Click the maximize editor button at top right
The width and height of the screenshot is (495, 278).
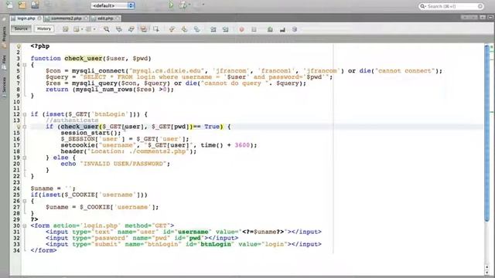pos(490,17)
